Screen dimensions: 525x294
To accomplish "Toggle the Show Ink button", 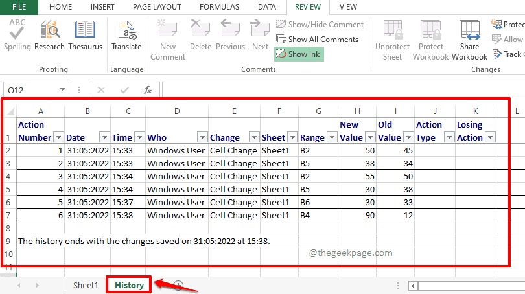I will click(299, 54).
